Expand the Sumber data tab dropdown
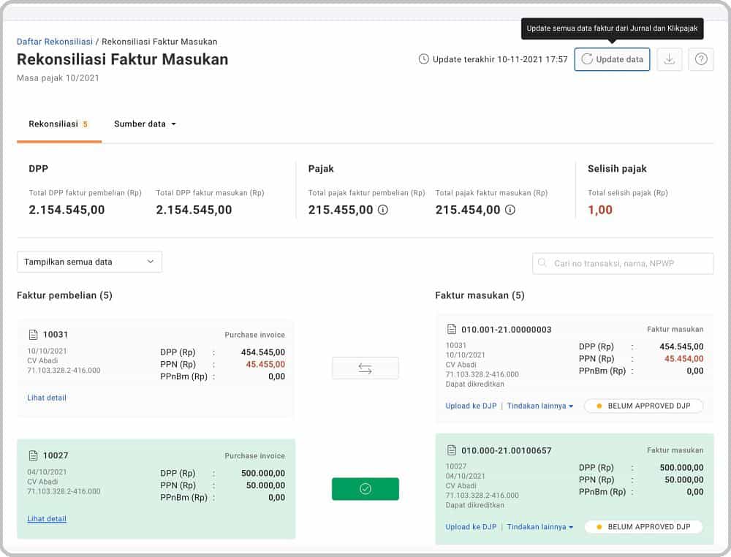Viewport: 731px width, 557px height. (x=145, y=124)
